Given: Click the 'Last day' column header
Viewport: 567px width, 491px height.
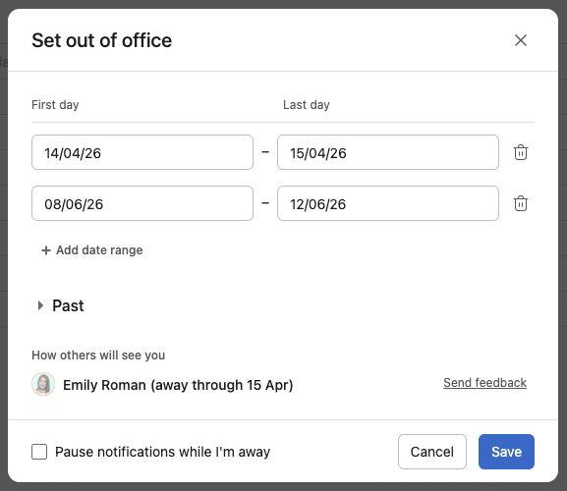Looking at the screenshot, I should coord(307,105).
